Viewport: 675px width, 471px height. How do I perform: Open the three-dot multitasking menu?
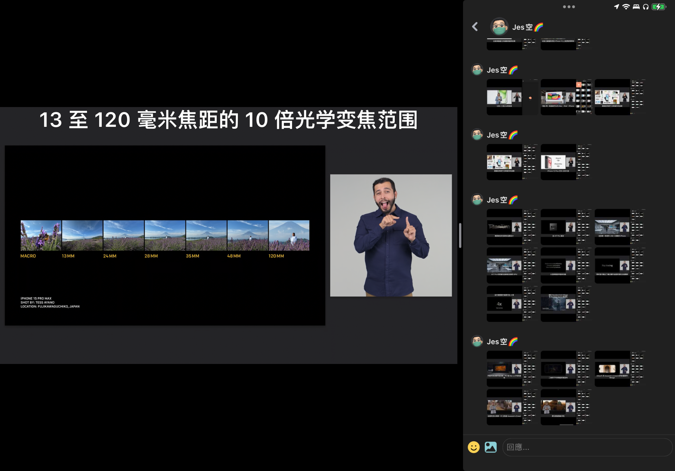pyautogui.click(x=569, y=7)
